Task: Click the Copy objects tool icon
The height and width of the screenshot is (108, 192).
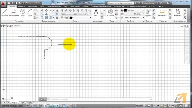Action: (42, 14)
